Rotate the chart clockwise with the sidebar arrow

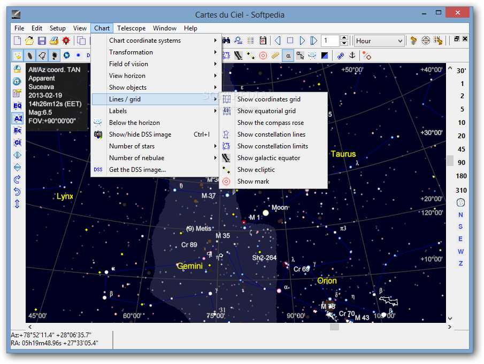point(17,179)
